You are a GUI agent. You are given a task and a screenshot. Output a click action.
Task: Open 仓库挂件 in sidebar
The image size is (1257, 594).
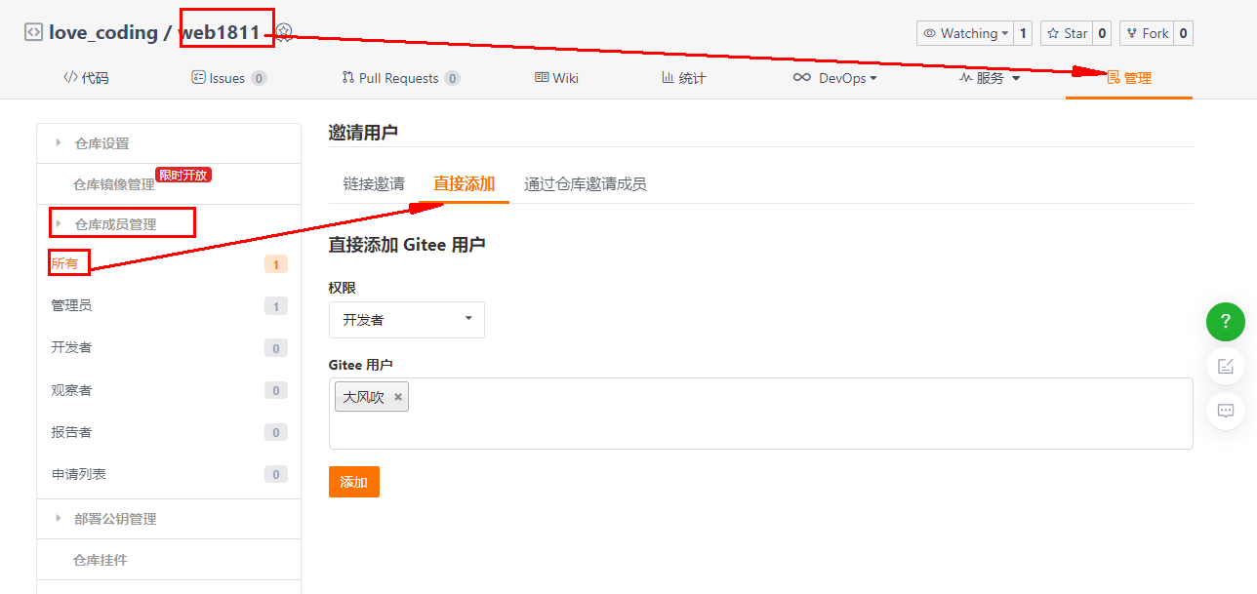pos(100,560)
